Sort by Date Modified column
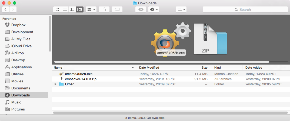This screenshot has width=290, height=121. (x=161, y=68)
